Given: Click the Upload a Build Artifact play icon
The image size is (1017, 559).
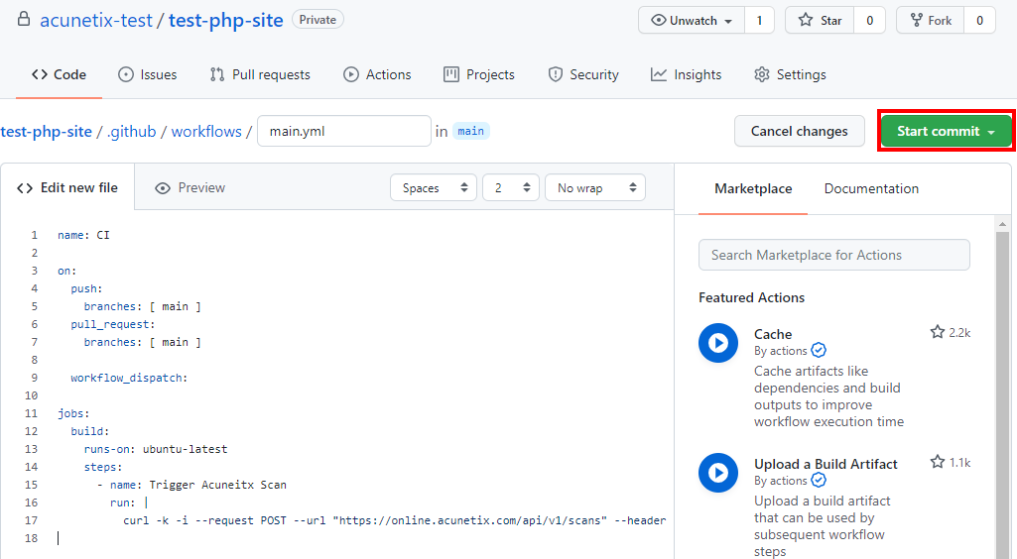Looking at the screenshot, I should (718, 473).
